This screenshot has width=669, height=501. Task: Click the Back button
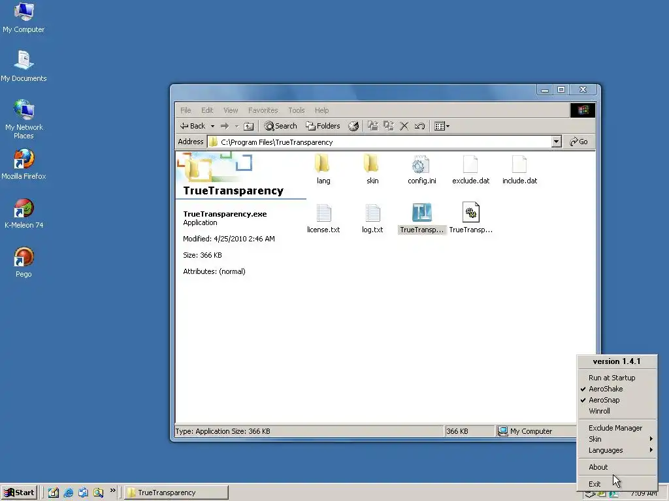(x=193, y=126)
